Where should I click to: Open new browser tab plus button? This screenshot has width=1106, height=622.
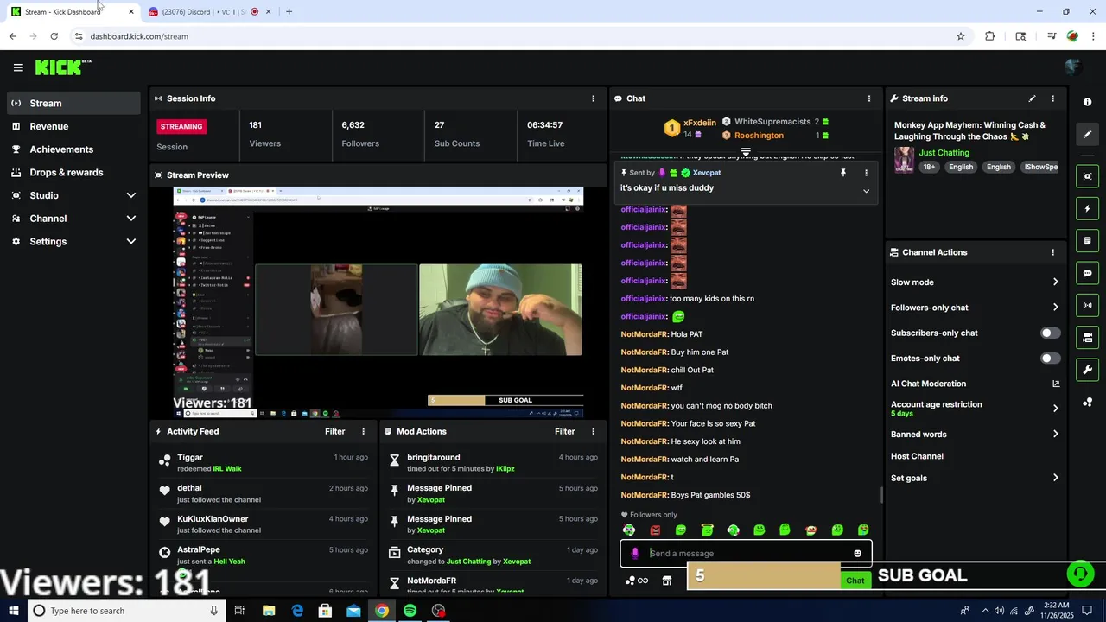[289, 11]
